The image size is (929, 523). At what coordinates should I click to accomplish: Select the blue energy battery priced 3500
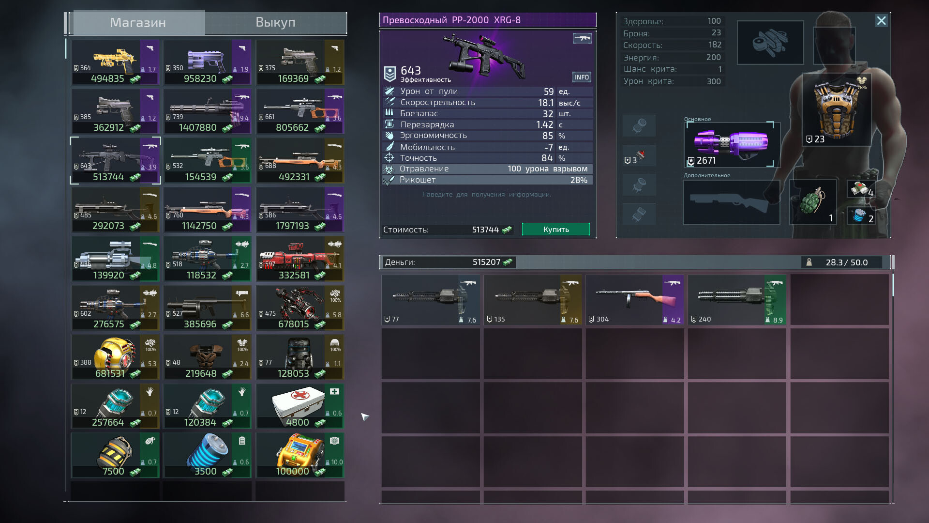pos(207,455)
